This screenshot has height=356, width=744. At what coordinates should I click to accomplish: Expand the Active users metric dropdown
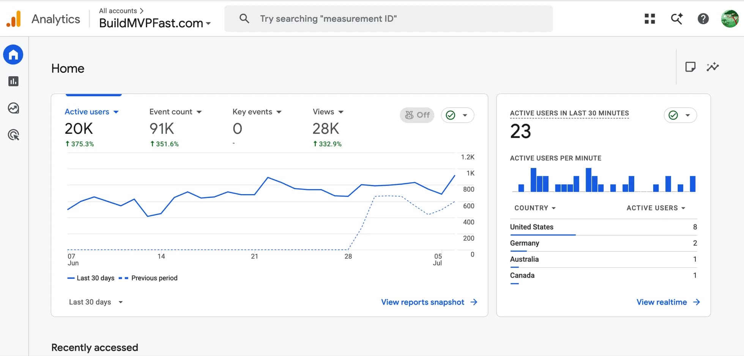(x=116, y=112)
